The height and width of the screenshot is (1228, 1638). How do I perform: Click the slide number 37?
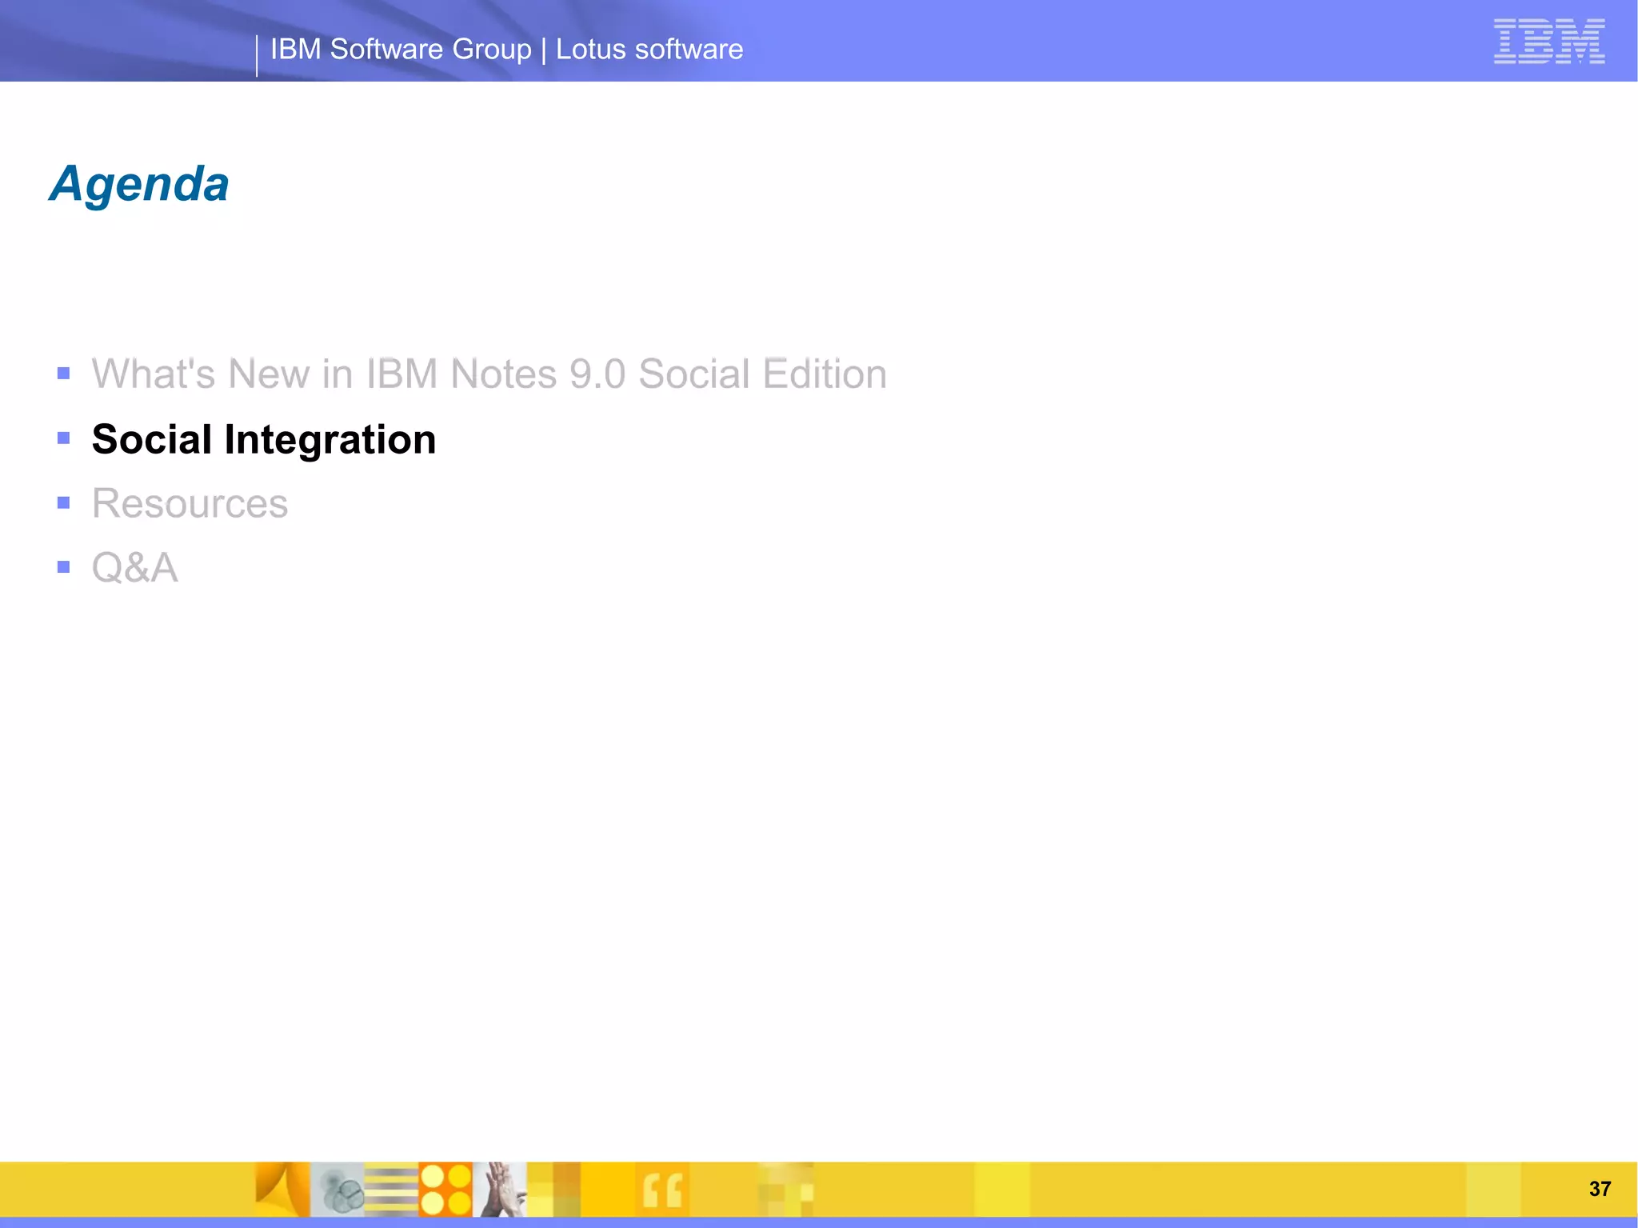coord(1600,1189)
